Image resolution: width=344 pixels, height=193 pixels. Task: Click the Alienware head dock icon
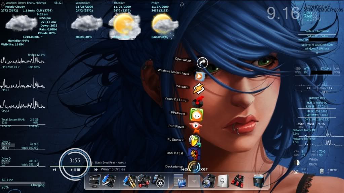pyautogui.click(x=223, y=182)
